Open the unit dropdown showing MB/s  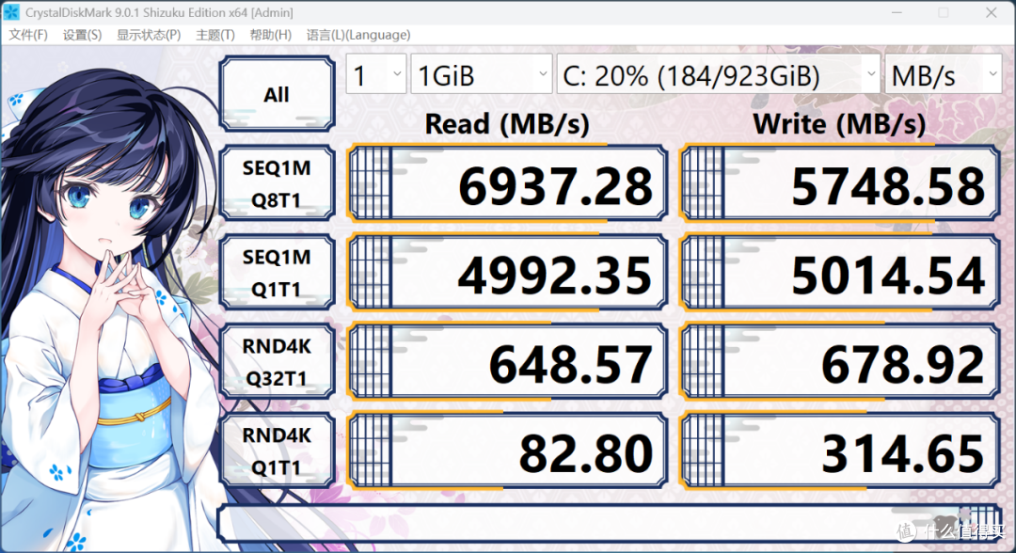(944, 74)
